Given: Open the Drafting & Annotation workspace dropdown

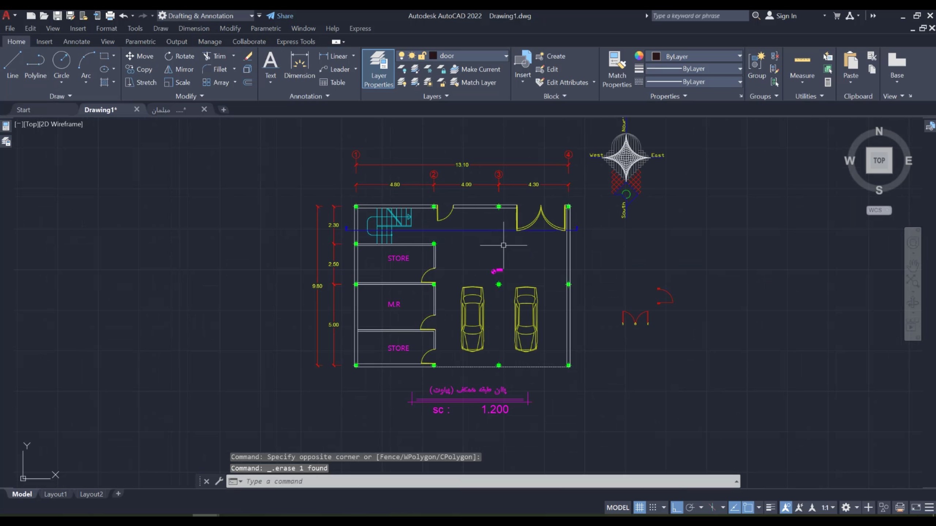Looking at the screenshot, I should click(252, 16).
